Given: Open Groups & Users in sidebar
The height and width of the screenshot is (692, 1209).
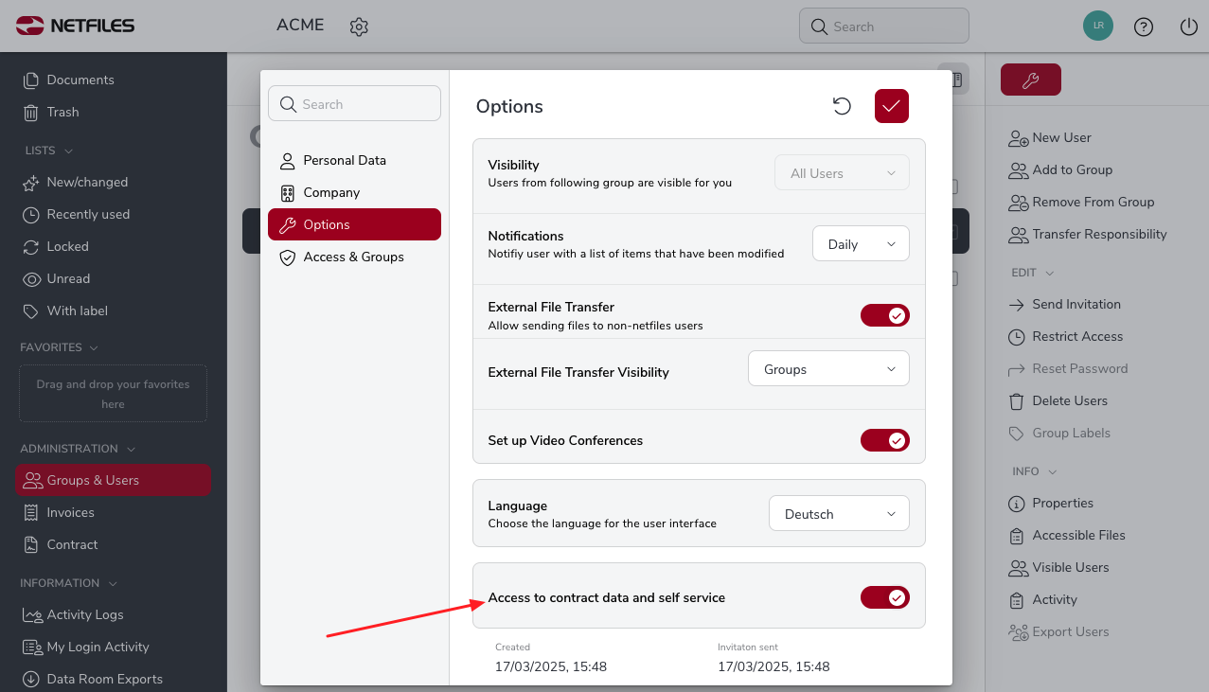Looking at the screenshot, I should tap(113, 480).
